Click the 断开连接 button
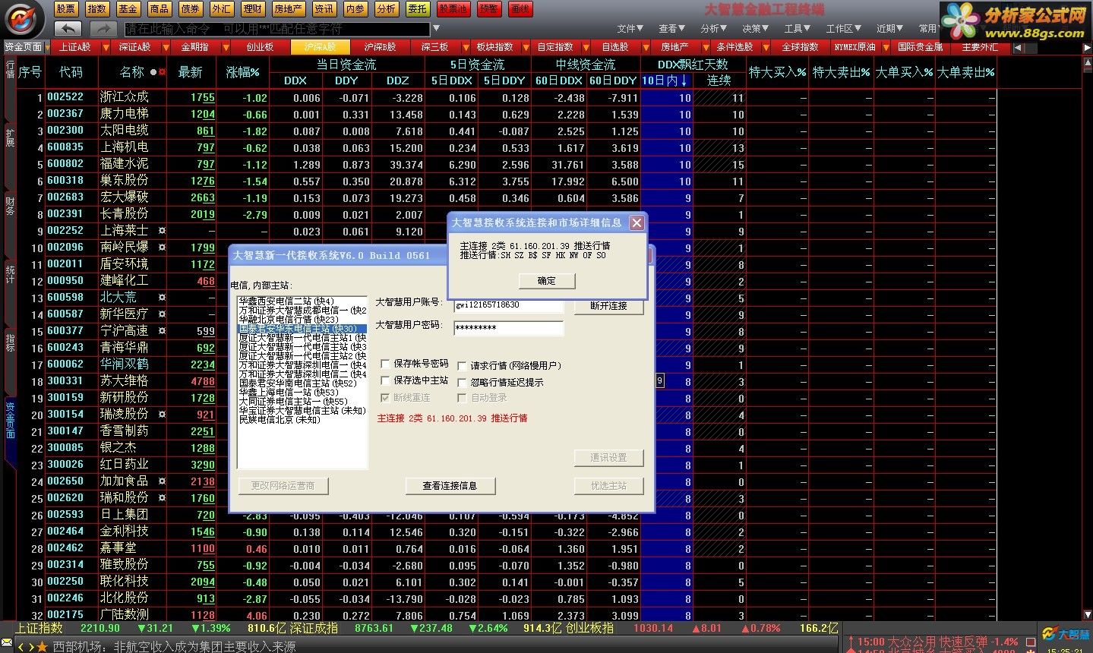Image resolution: width=1093 pixels, height=653 pixels. [x=608, y=306]
